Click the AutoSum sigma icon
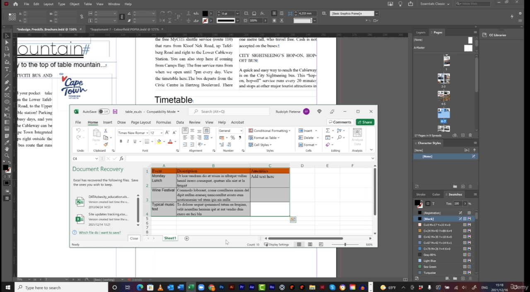The image size is (530, 292). click(x=328, y=131)
